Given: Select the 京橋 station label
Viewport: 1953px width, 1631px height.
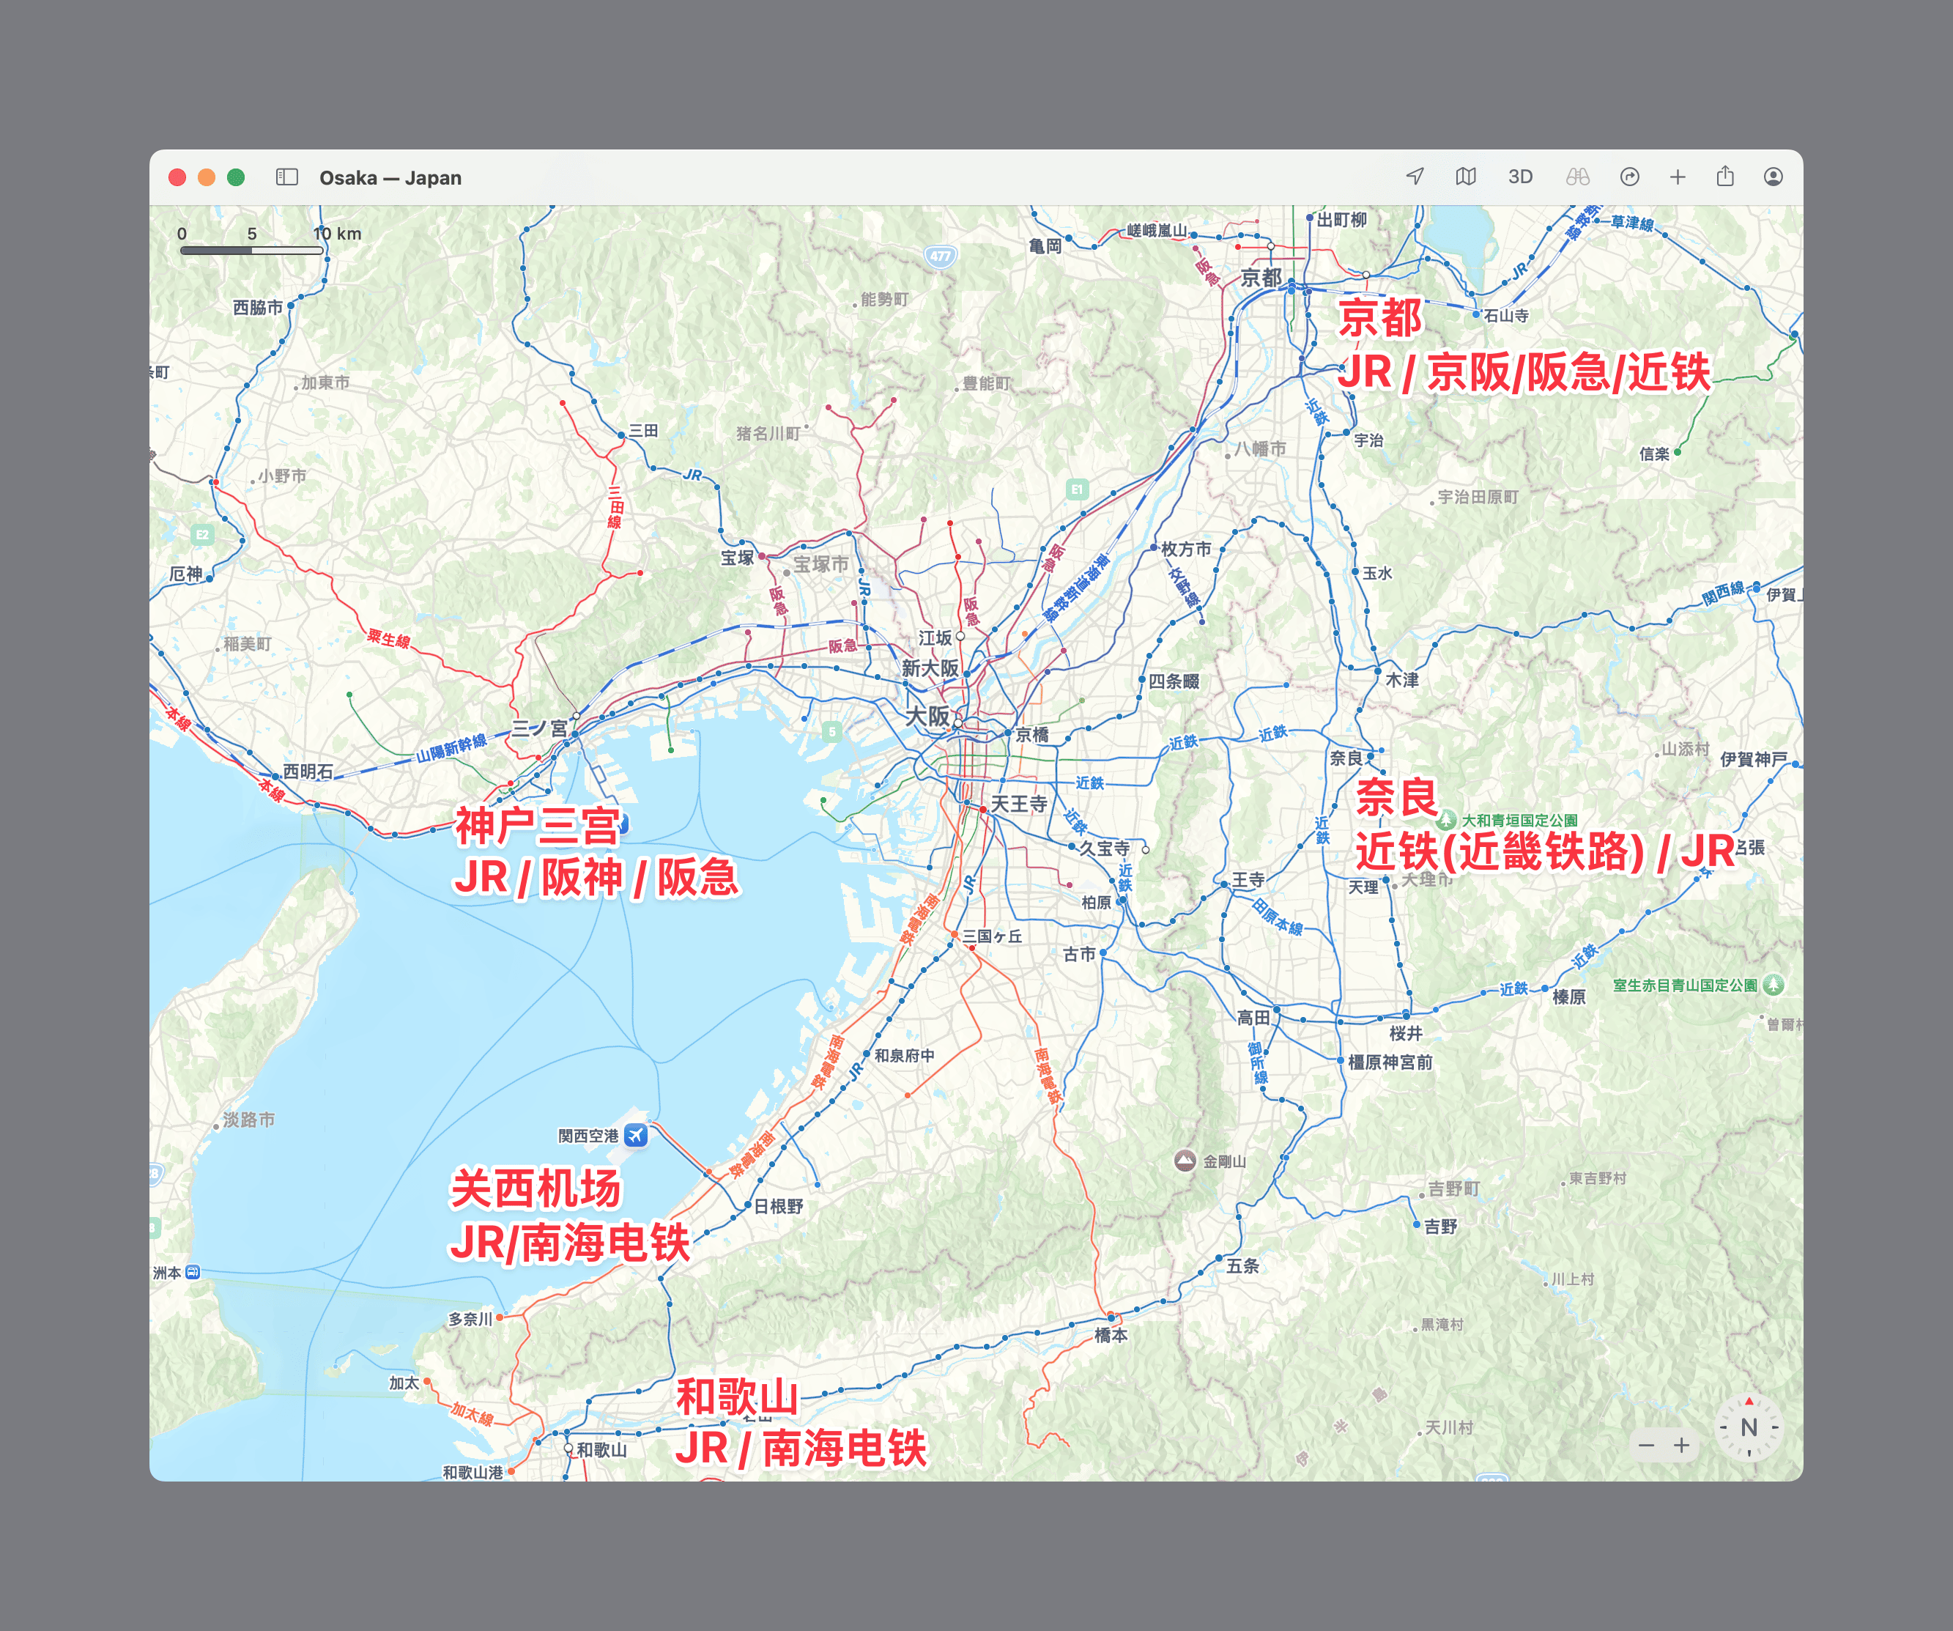Looking at the screenshot, I should coord(1031,734).
